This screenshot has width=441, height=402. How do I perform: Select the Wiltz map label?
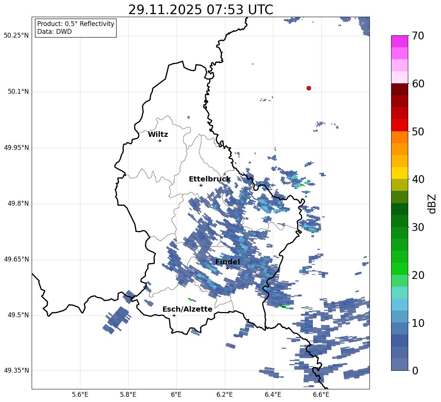pos(158,135)
